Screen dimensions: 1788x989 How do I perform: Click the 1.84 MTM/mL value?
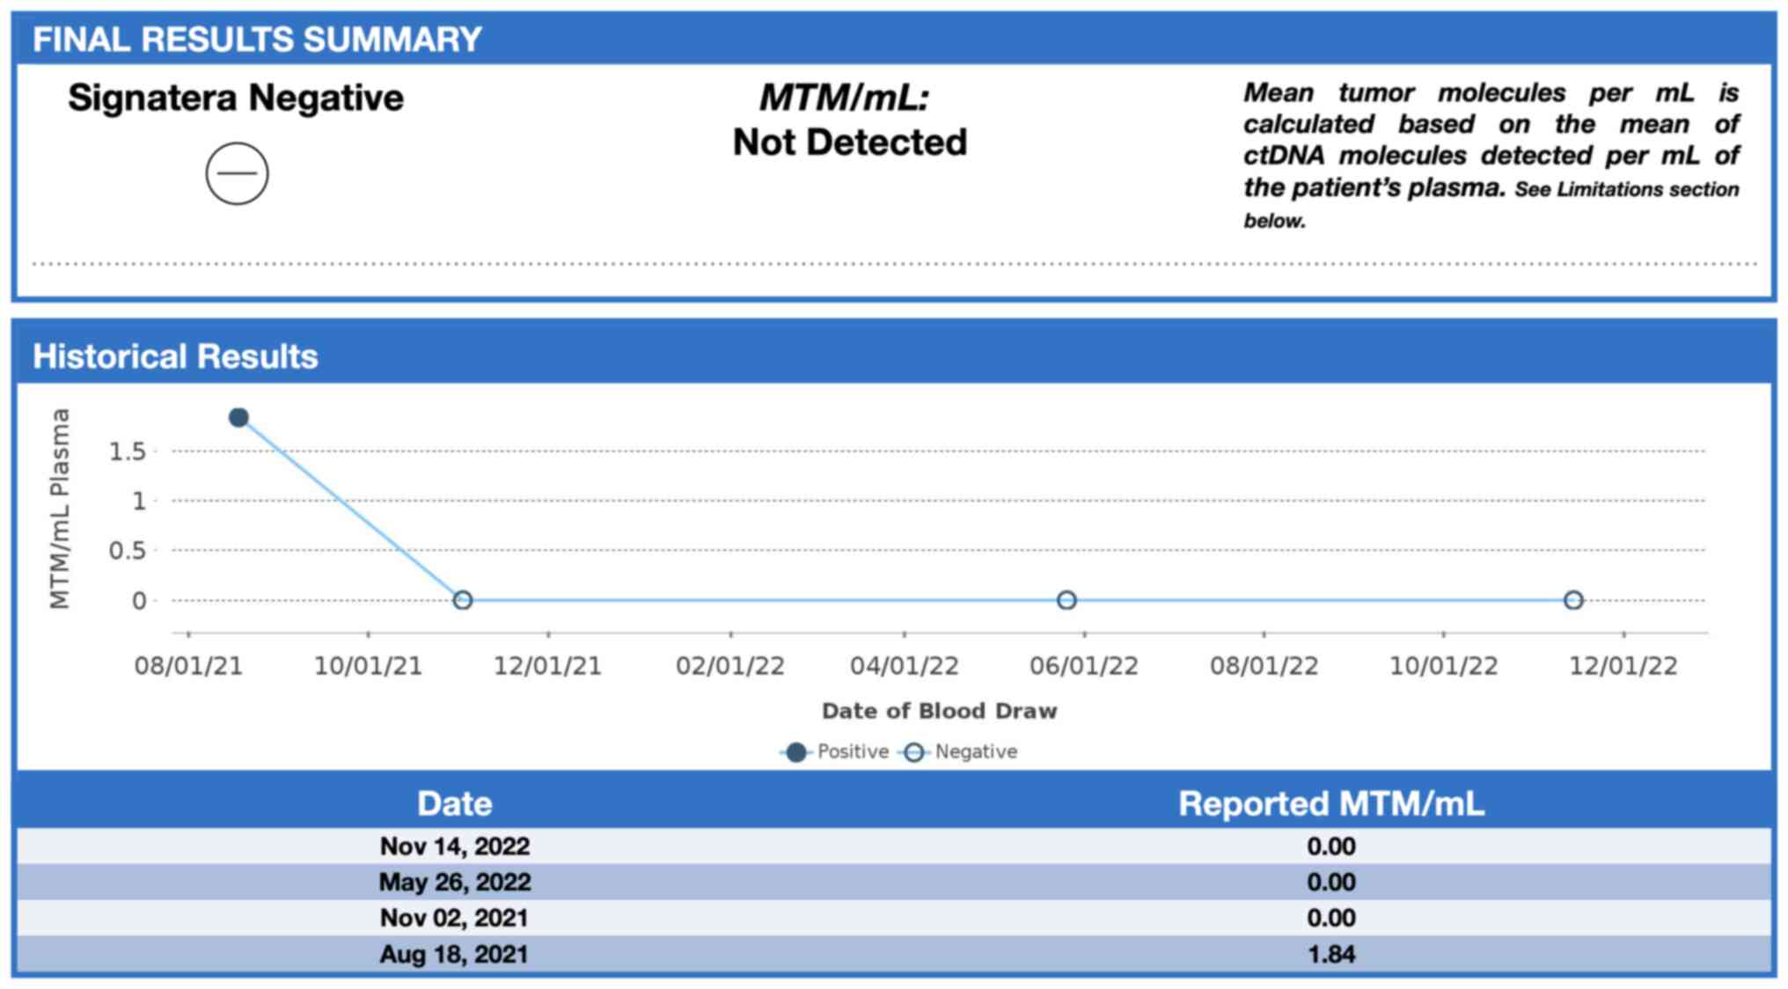(1330, 955)
